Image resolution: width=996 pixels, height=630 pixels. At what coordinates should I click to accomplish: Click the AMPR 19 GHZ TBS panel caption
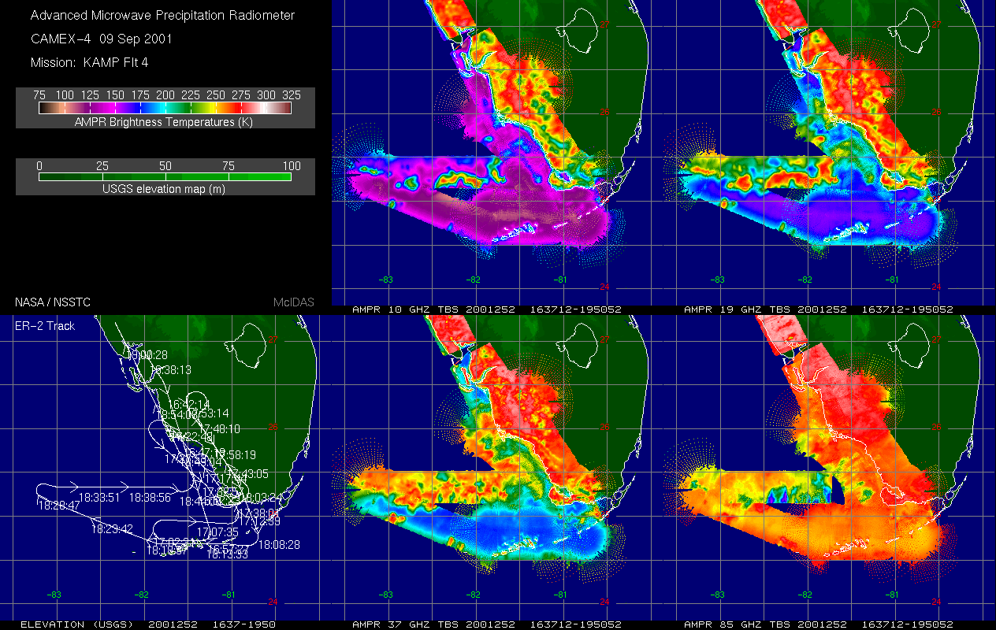pyautogui.click(x=819, y=309)
